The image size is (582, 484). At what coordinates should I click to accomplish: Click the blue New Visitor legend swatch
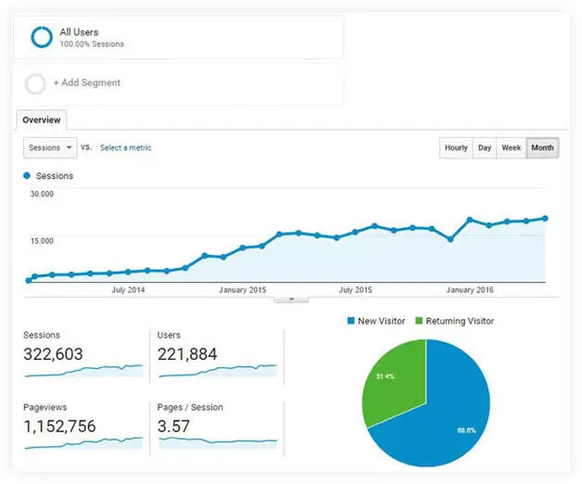coord(351,321)
